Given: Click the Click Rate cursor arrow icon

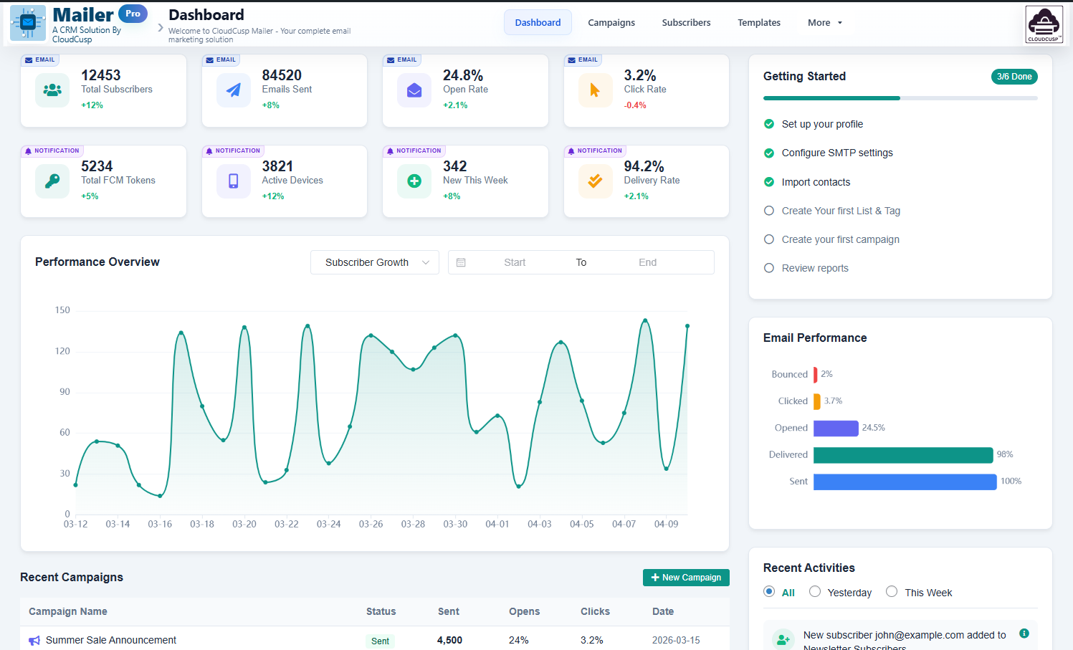Looking at the screenshot, I should tap(595, 90).
